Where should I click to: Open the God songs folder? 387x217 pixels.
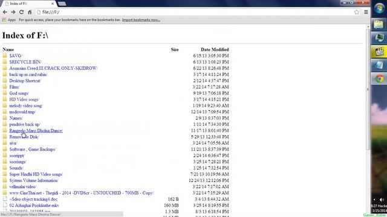(19, 93)
